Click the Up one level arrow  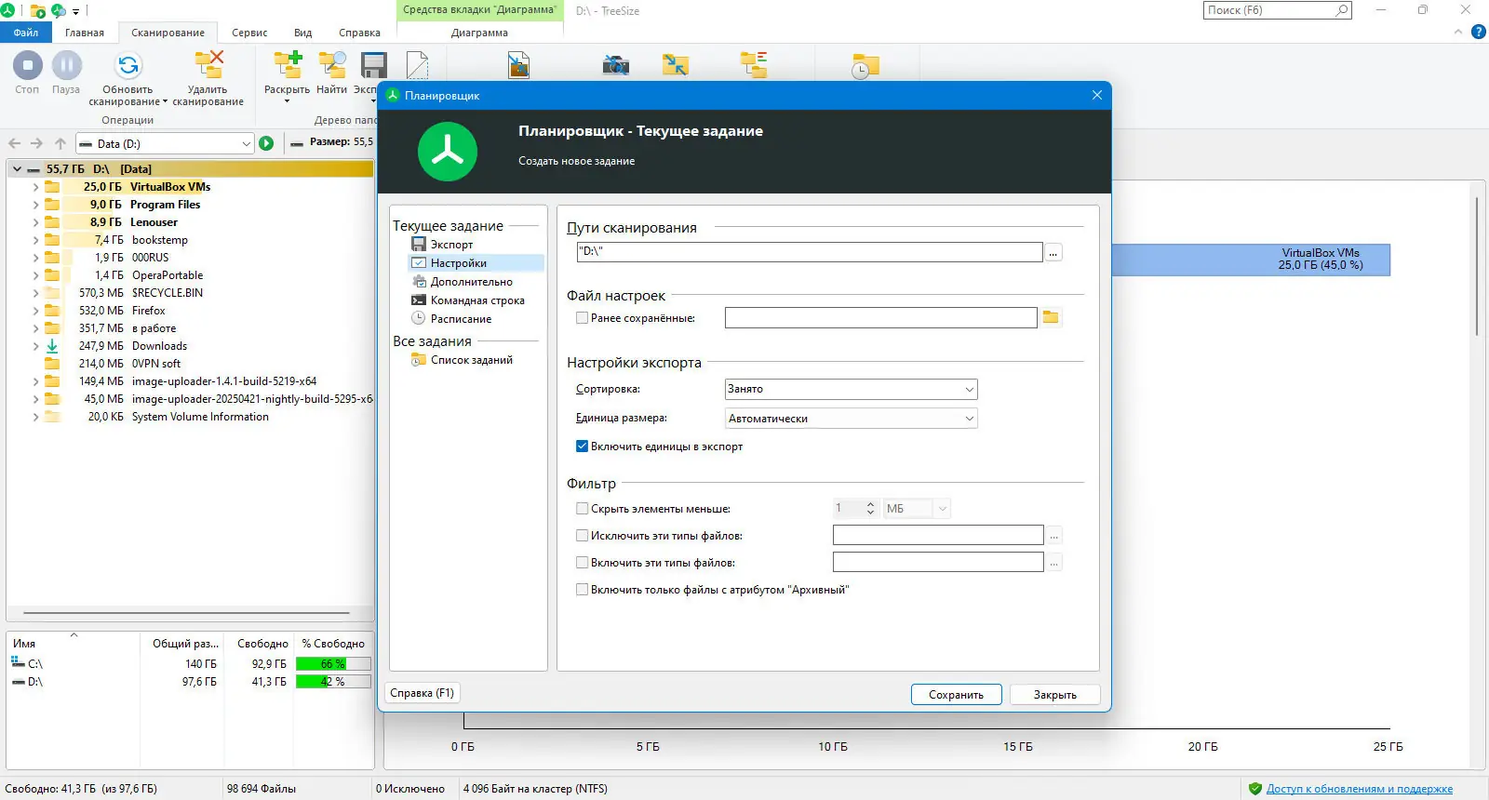[60, 143]
